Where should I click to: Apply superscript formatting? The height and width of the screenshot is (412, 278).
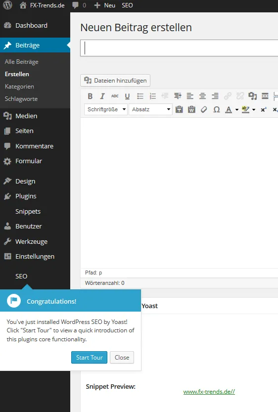(264, 109)
